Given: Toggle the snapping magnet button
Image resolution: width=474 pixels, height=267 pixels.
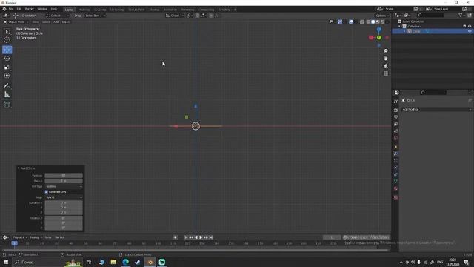Looking at the screenshot, I should (197, 16).
